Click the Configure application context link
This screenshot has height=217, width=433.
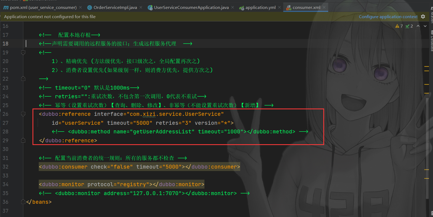click(x=388, y=17)
